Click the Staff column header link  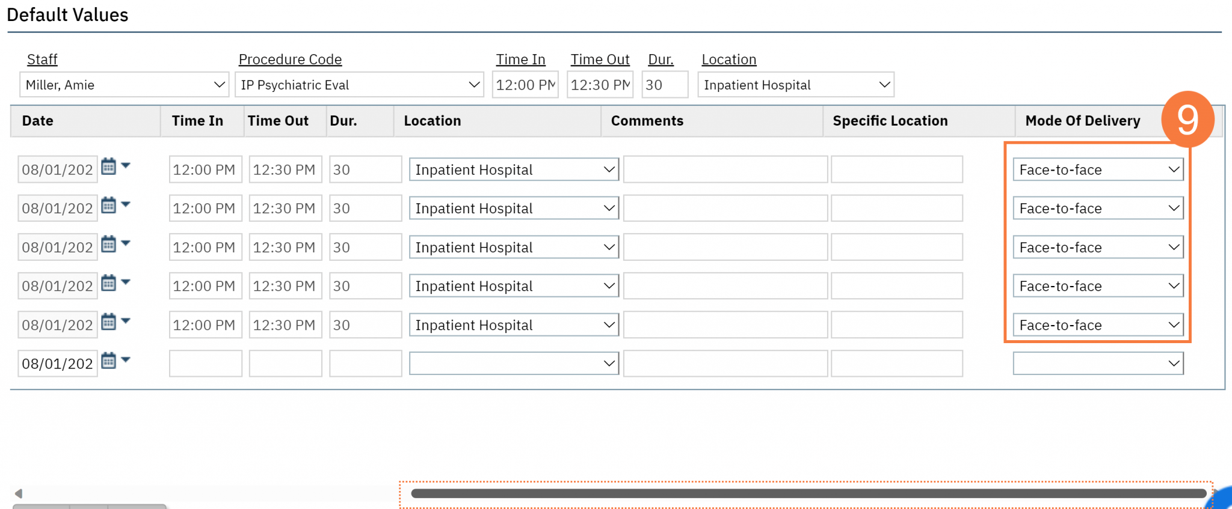(42, 59)
